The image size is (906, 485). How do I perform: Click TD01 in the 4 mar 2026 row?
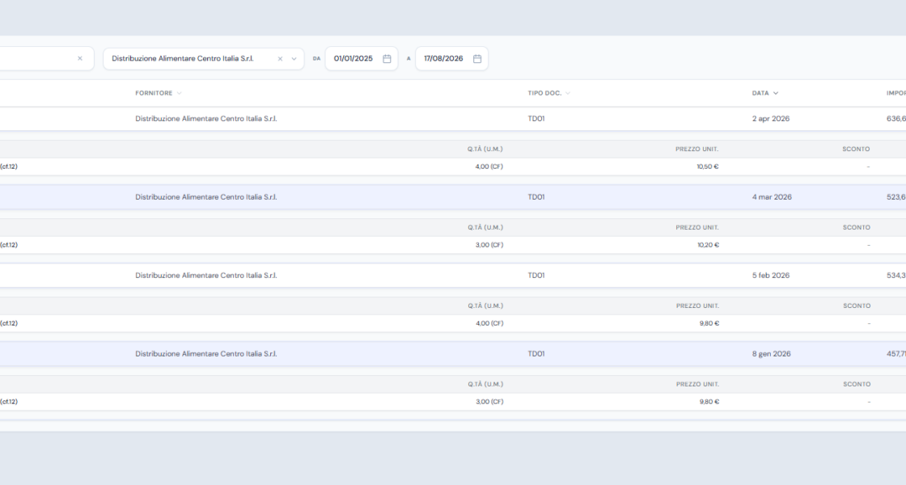(x=536, y=197)
